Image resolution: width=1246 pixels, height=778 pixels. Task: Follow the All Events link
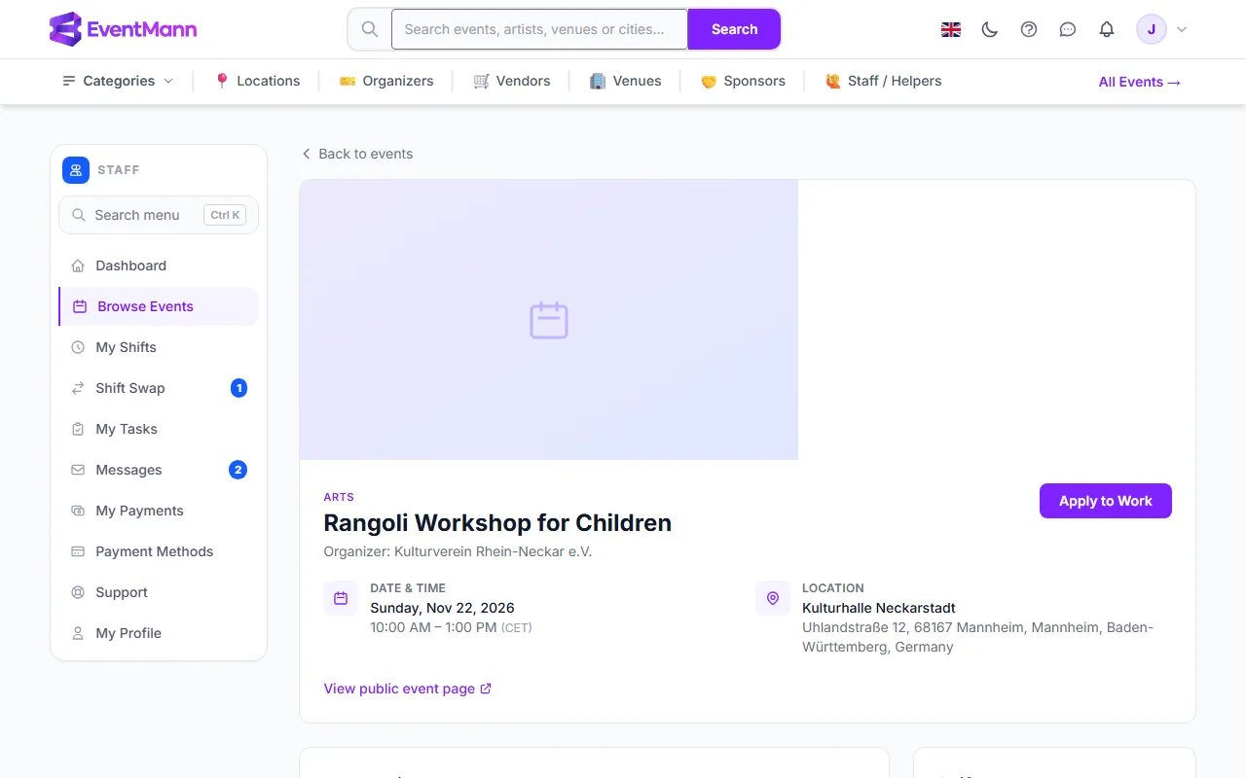point(1140,82)
